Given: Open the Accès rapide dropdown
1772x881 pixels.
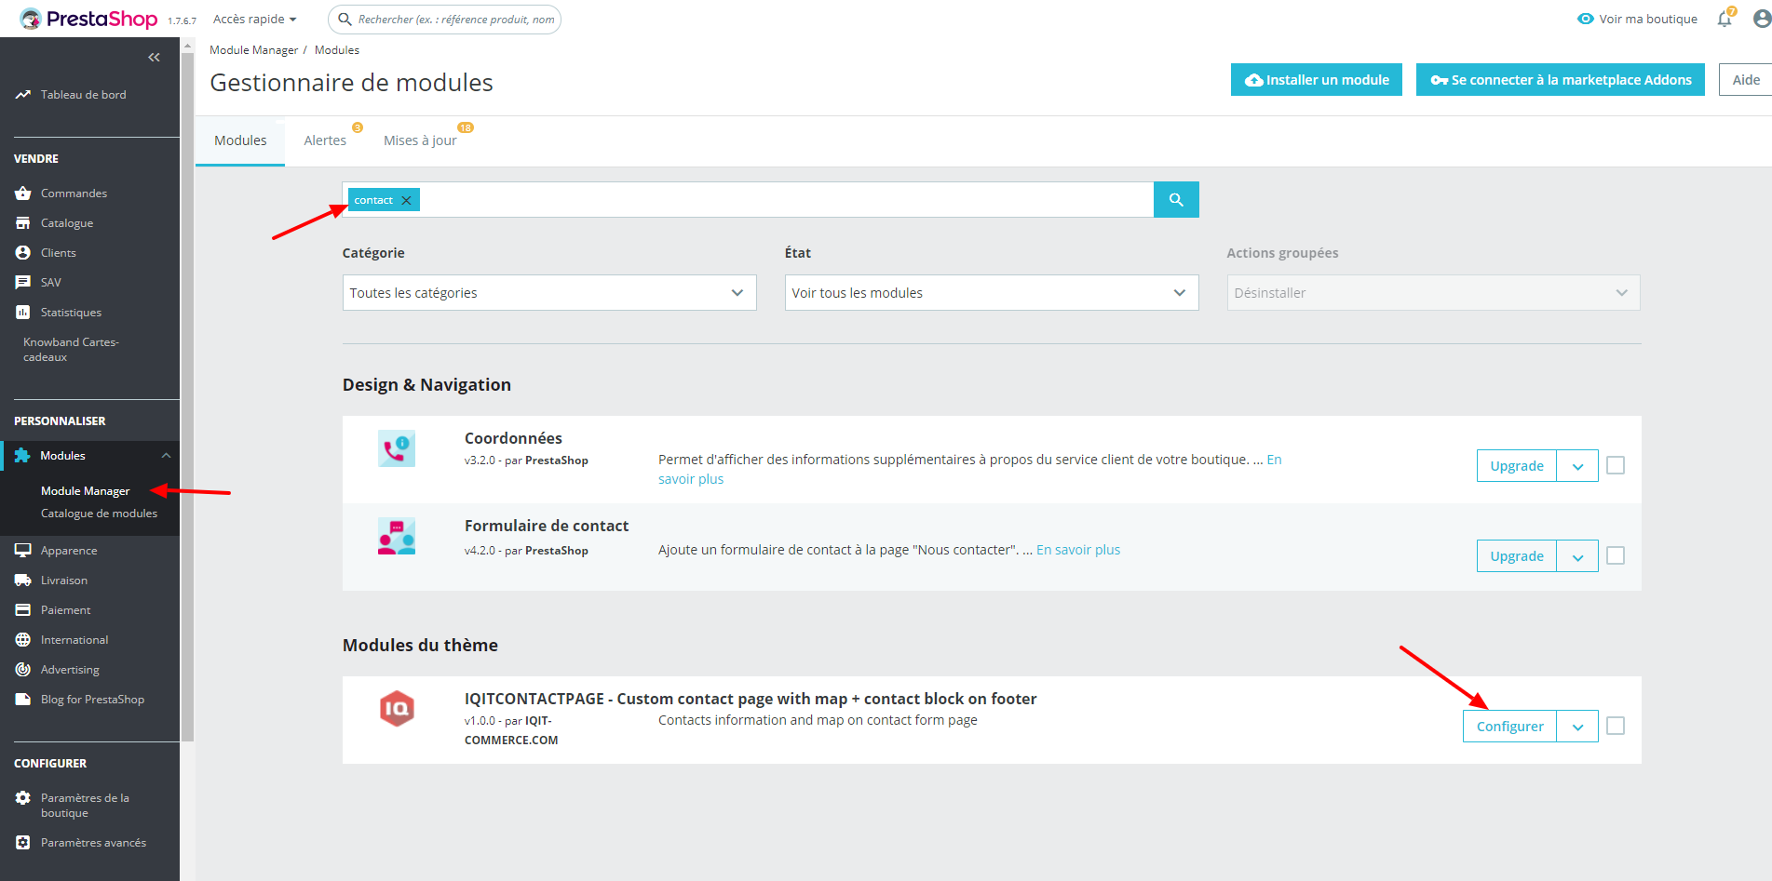Looking at the screenshot, I should click(x=254, y=19).
